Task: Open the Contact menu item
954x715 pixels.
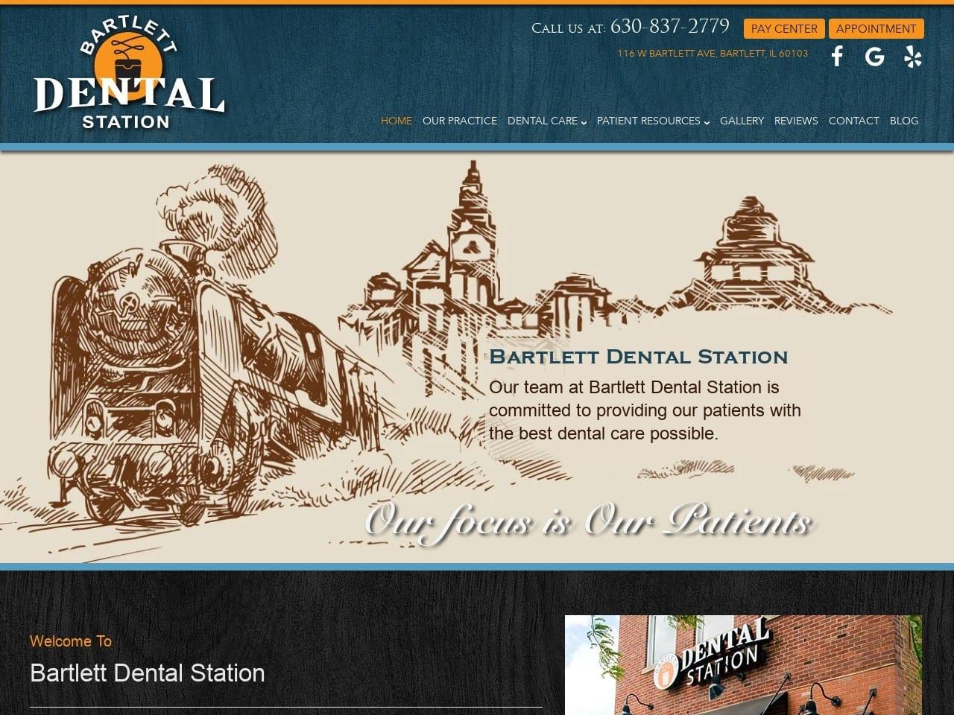Action: pyautogui.click(x=853, y=121)
